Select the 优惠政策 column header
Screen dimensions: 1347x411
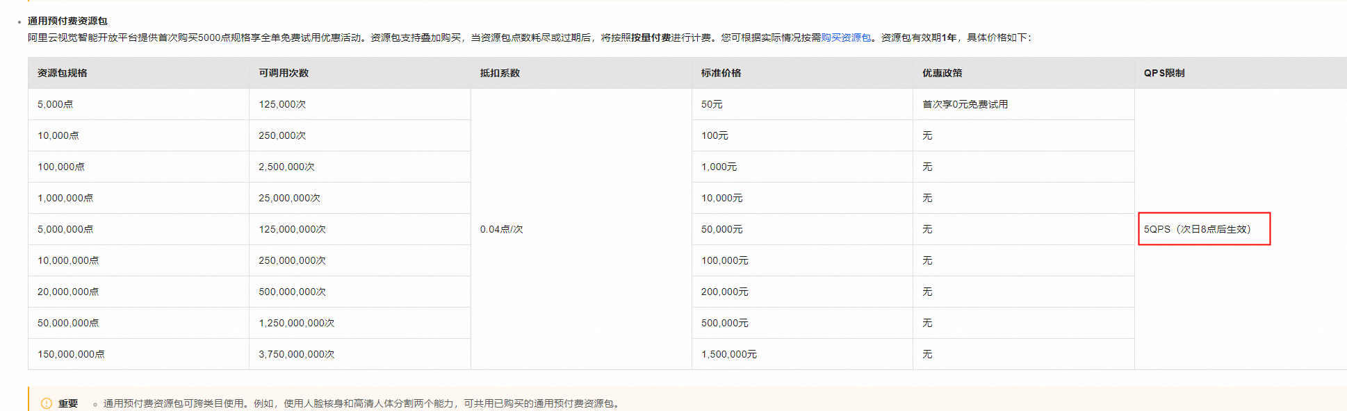point(1024,73)
